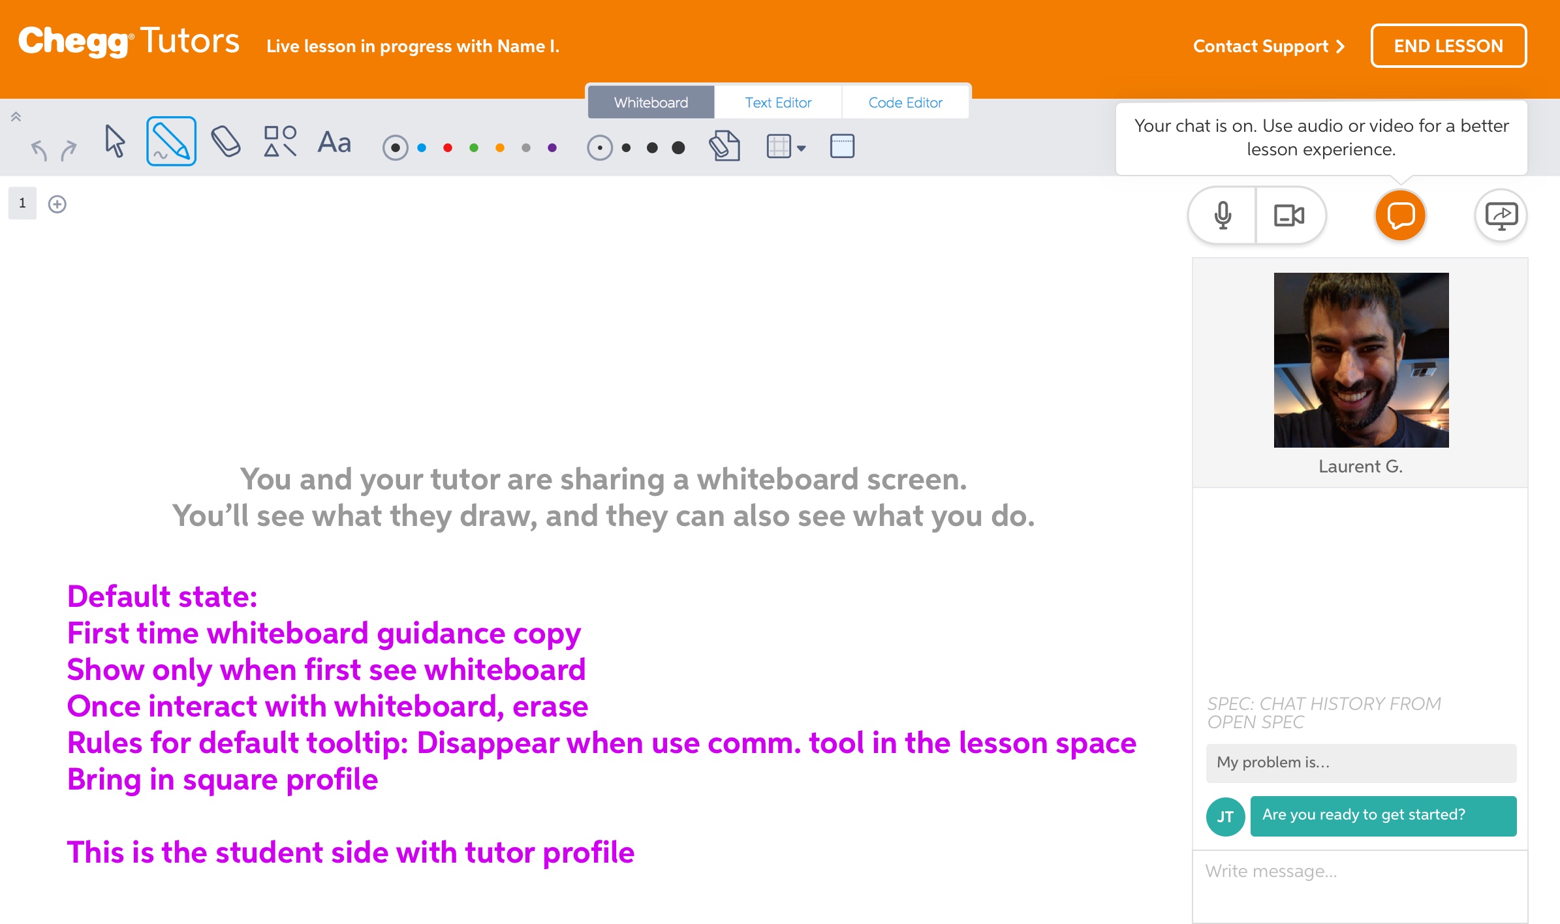Select the pointer arrow tool
This screenshot has width=1560, height=924.
click(115, 141)
